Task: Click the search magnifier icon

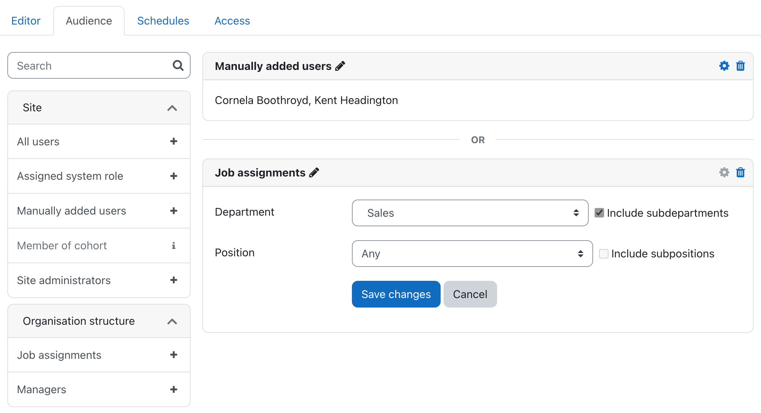Action: coord(178,66)
